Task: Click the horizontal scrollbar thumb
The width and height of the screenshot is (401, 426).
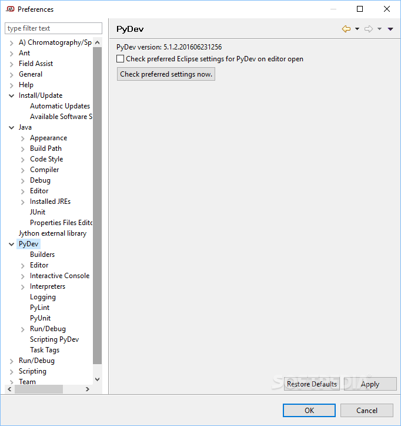Action: pos(39,389)
